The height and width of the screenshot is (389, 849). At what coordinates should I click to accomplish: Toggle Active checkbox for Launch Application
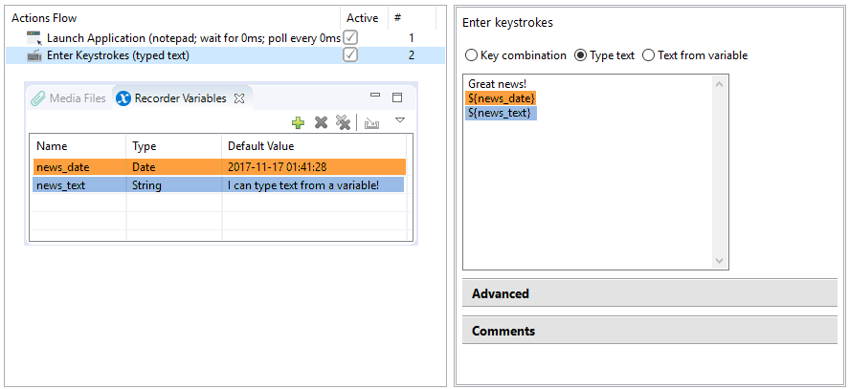pyautogui.click(x=351, y=38)
